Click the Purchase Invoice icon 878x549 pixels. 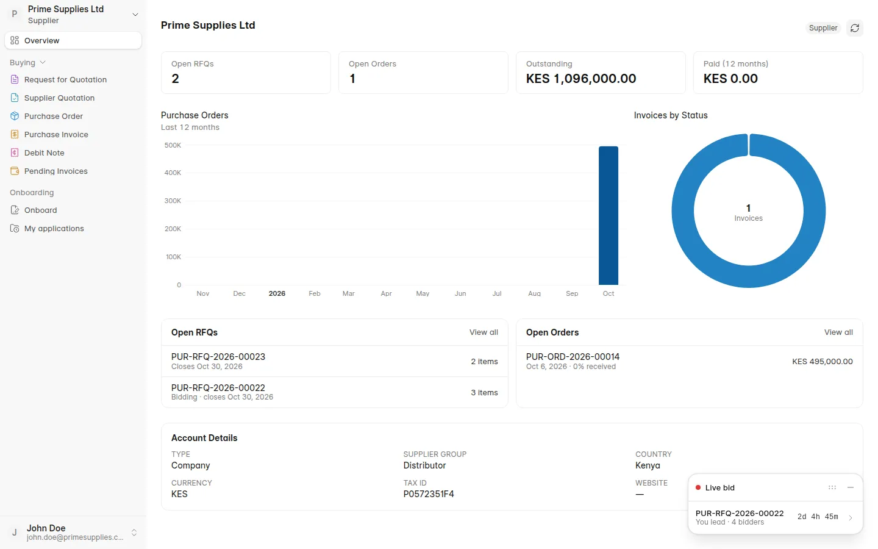pos(15,134)
